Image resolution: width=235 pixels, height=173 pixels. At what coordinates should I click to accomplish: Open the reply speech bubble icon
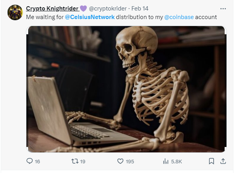click(x=29, y=161)
